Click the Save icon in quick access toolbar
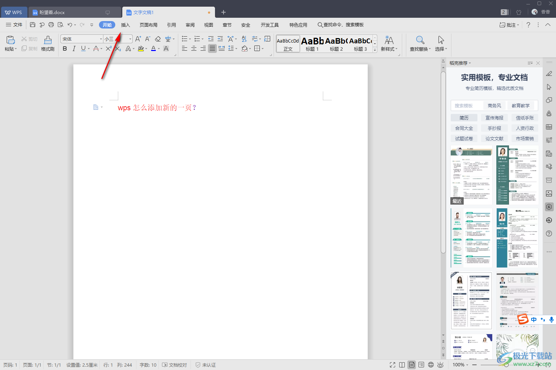The width and height of the screenshot is (556, 370). click(33, 25)
